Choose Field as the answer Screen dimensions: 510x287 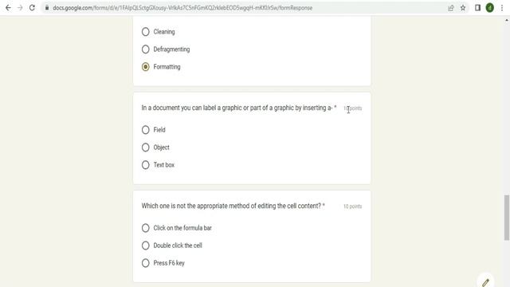click(x=145, y=130)
